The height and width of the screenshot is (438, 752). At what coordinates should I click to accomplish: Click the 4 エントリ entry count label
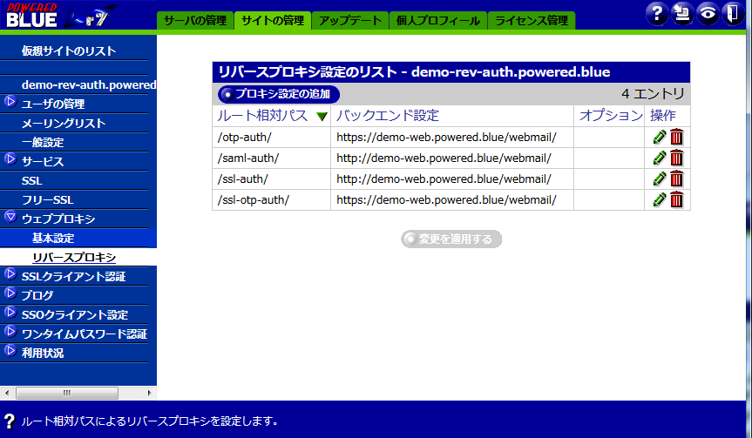[x=653, y=93]
